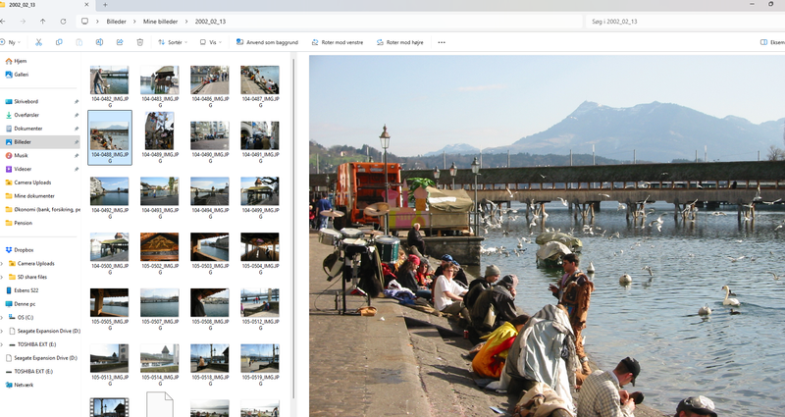The image size is (785, 417).
Task: Go up one folder level
Action: click(42, 21)
